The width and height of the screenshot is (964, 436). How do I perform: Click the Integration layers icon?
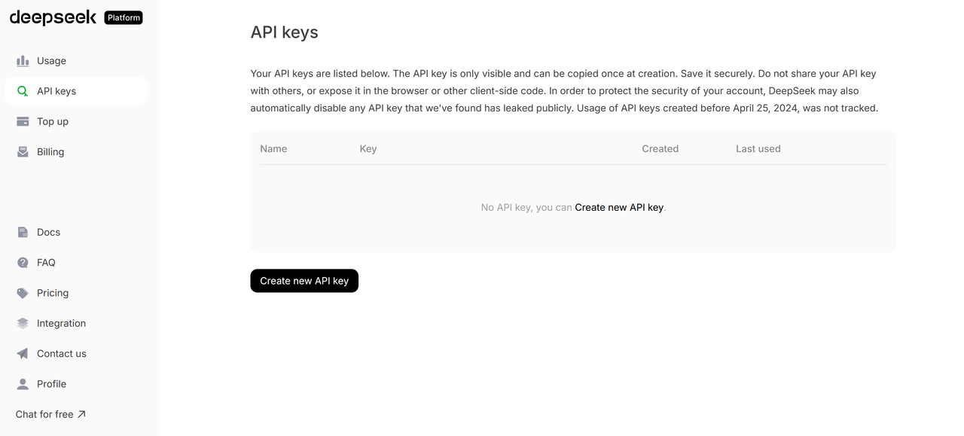pyautogui.click(x=23, y=323)
